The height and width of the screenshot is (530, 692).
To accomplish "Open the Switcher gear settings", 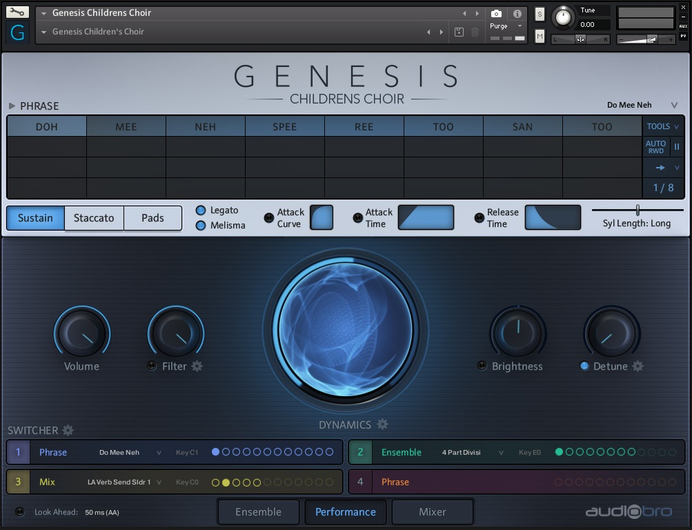I will click(x=68, y=430).
